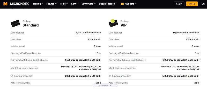
Task: Click the orange Sign Up button
Action: [192, 4]
